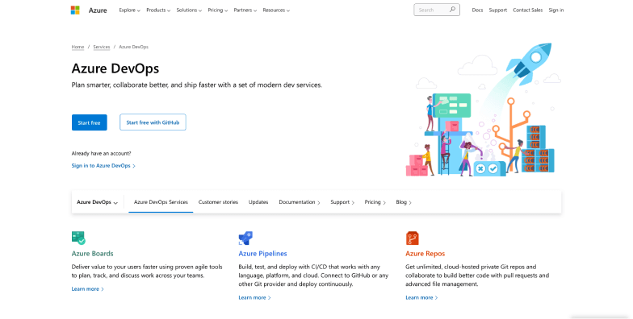Go to Home breadcrumb
633x319 pixels.
click(x=78, y=47)
